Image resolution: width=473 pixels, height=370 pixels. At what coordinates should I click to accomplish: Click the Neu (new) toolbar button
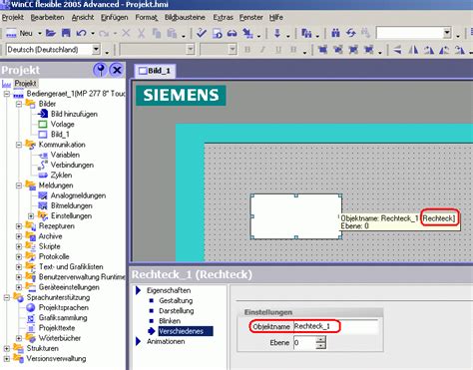tap(19, 33)
